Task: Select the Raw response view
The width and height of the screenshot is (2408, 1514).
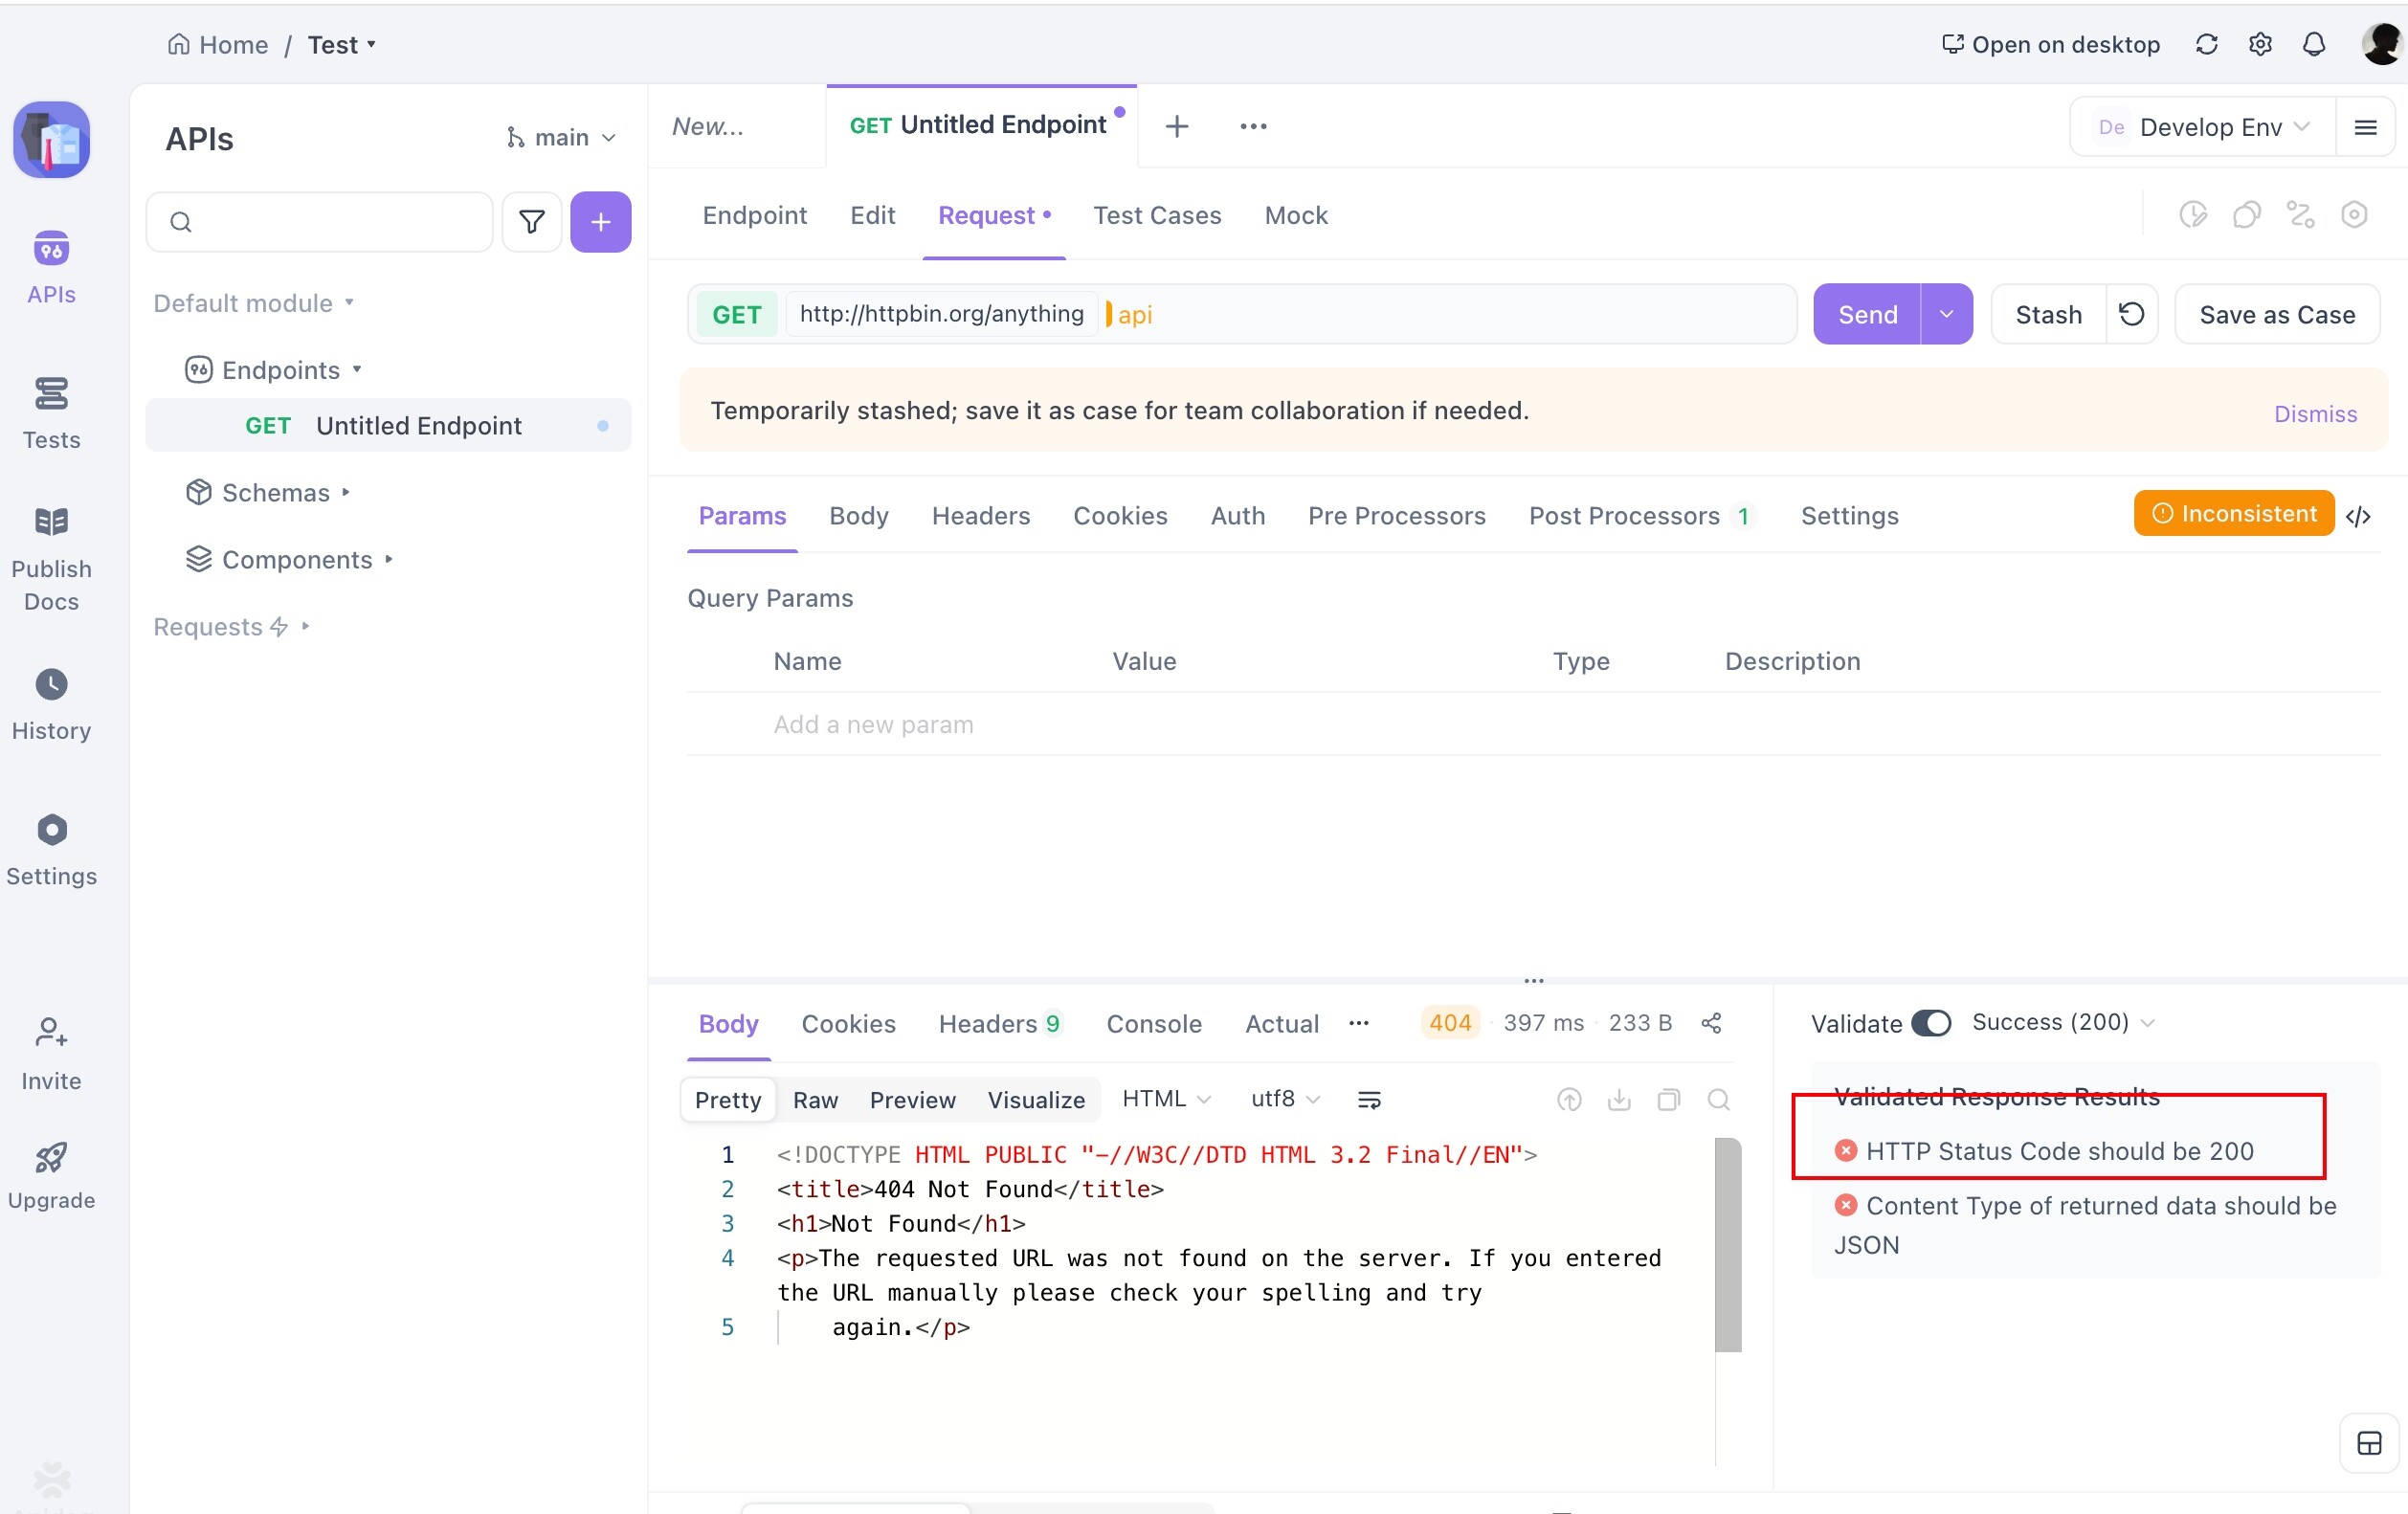Action: point(815,1099)
